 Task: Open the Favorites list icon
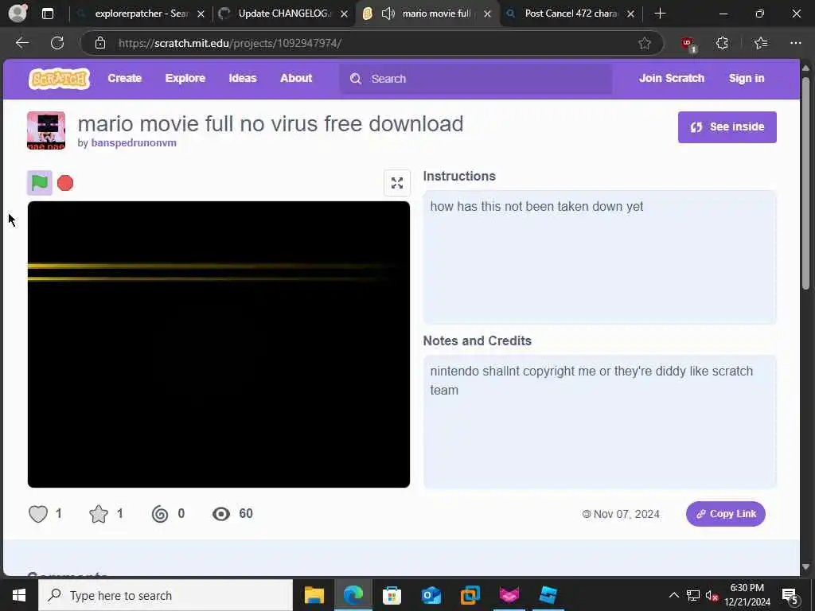coord(760,43)
